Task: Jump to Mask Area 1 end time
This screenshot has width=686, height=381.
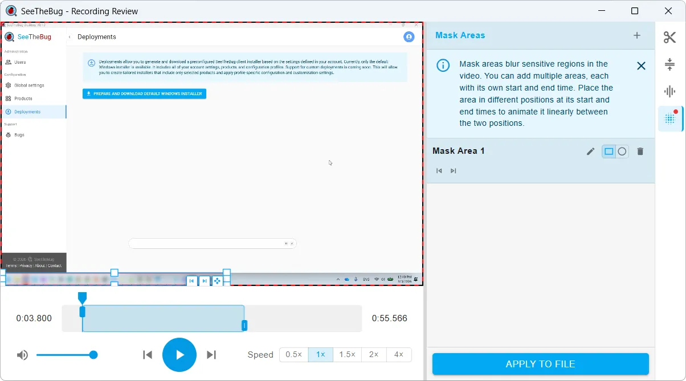Action: click(x=454, y=171)
